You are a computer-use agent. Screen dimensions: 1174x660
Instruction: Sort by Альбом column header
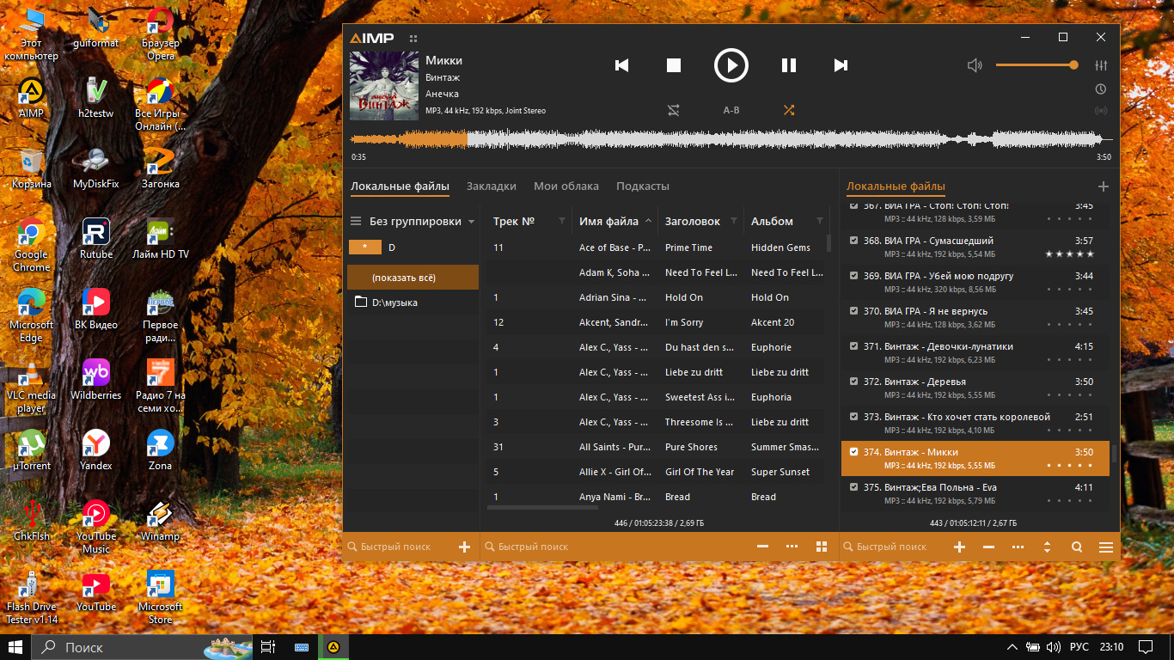pos(772,222)
